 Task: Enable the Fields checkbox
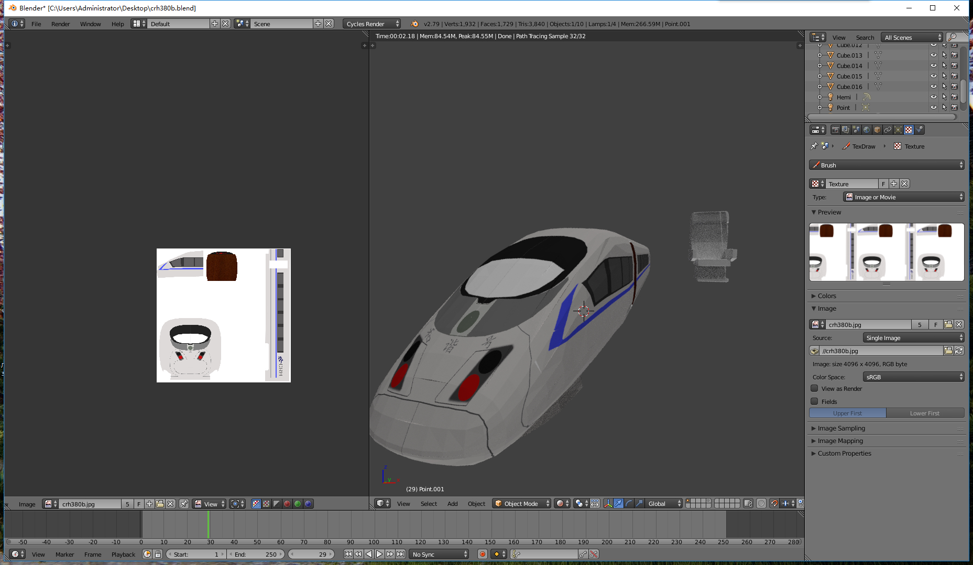tap(814, 401)
